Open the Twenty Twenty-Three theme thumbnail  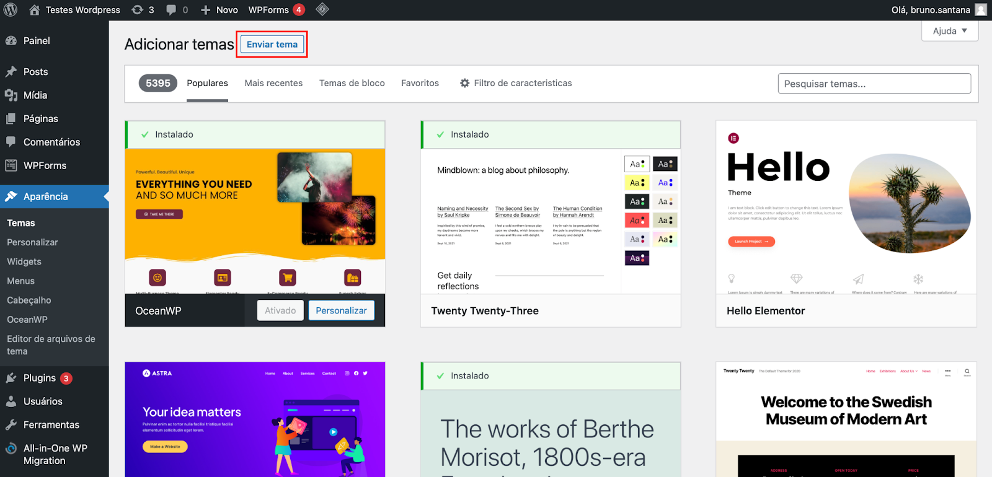pyautogui.click(x=551, y=221)
